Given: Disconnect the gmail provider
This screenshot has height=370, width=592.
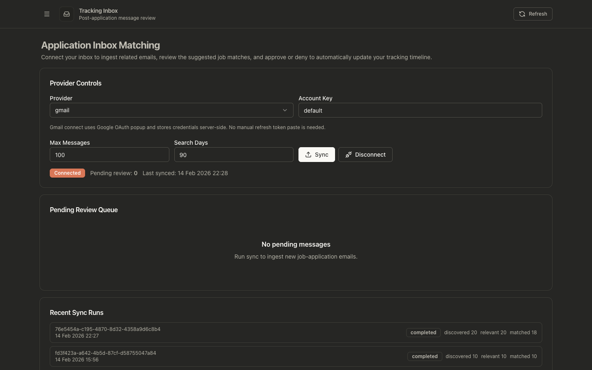Looking at the screenshot, I should click(365, 155).
